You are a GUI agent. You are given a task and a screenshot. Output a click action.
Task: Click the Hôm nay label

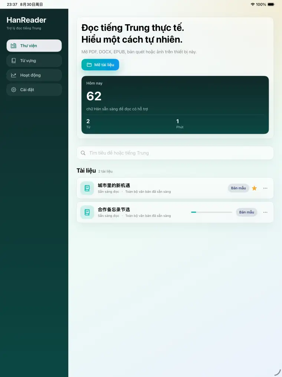pyautogui.click(x=94, y=83)
